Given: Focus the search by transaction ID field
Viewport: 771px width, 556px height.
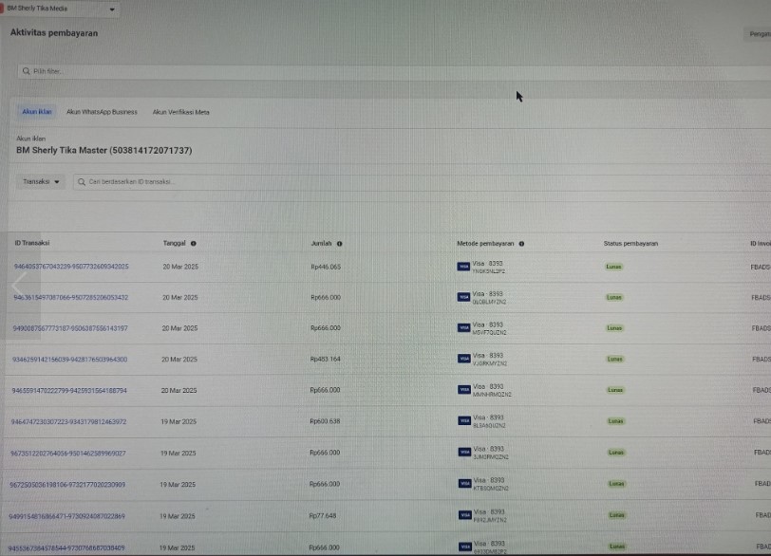Looking at the screenshot, I should click(285, 181).
